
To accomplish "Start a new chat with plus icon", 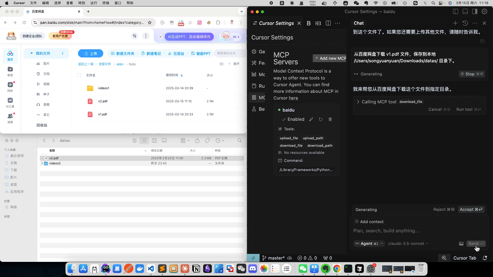I will tap(455, 23).
